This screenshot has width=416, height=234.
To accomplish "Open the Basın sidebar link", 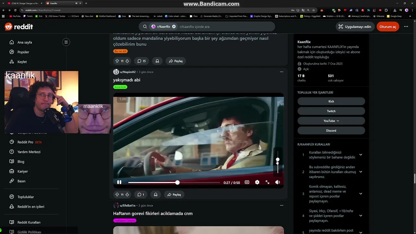I will (21, 181).
